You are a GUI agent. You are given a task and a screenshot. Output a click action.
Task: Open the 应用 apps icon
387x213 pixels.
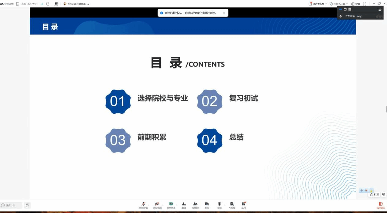pos(243,204)
